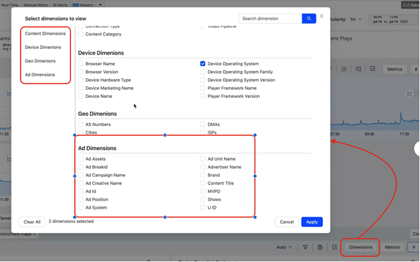Tick the Ad Position checkbox
The image size is (420, 262).
point(81,199)
